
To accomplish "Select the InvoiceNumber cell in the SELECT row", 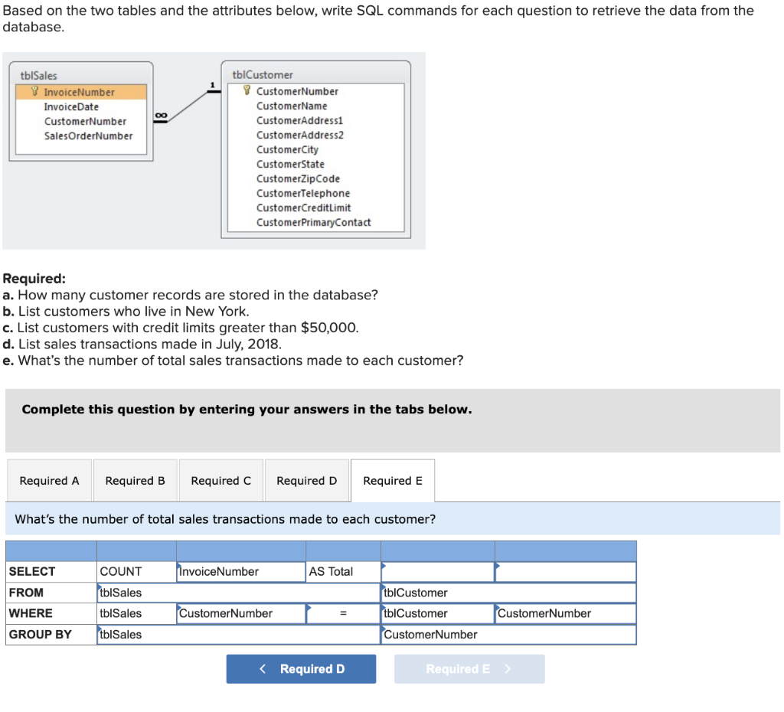I will [x=240, y=571].
